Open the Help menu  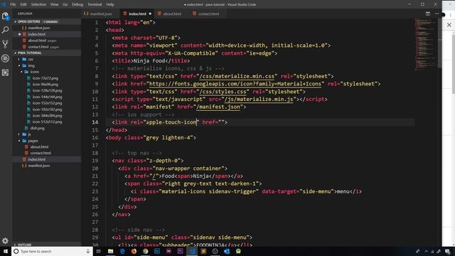110,4
